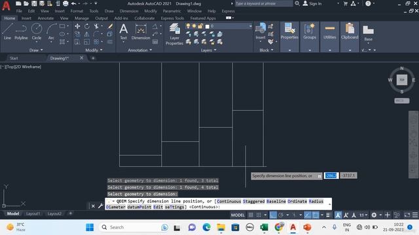Toggle object snap in status bar
The height and width of the screenshot is (235, 419).
tap(316, 215)
